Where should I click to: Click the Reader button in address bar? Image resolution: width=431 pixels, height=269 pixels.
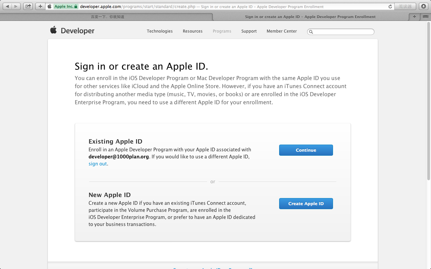(x=405, y=6)
